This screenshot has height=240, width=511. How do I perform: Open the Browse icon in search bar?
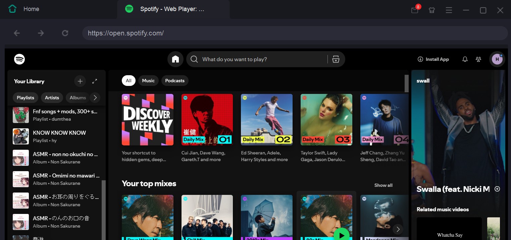tap(336, 59)
